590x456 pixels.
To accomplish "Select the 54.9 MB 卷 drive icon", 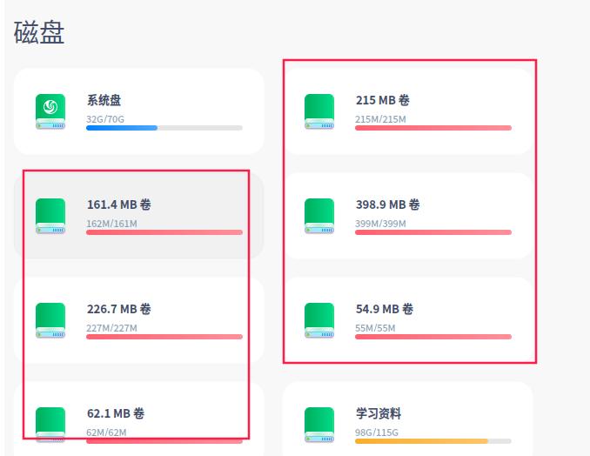I will coord(319,320).
